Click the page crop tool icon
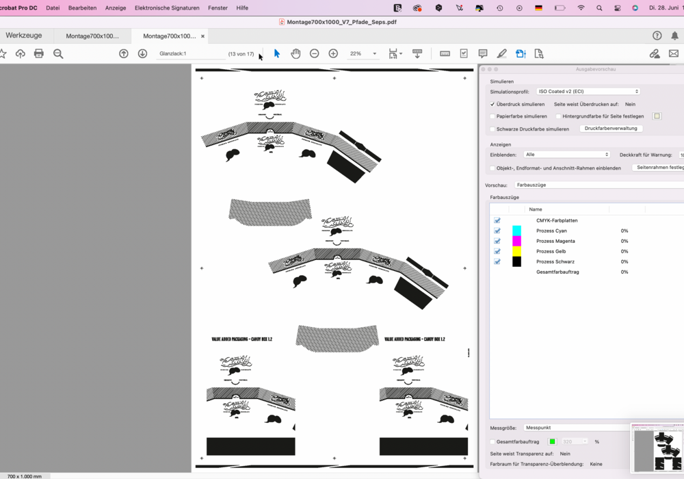This screenshot has width=684, height=479. click(539, 53)
